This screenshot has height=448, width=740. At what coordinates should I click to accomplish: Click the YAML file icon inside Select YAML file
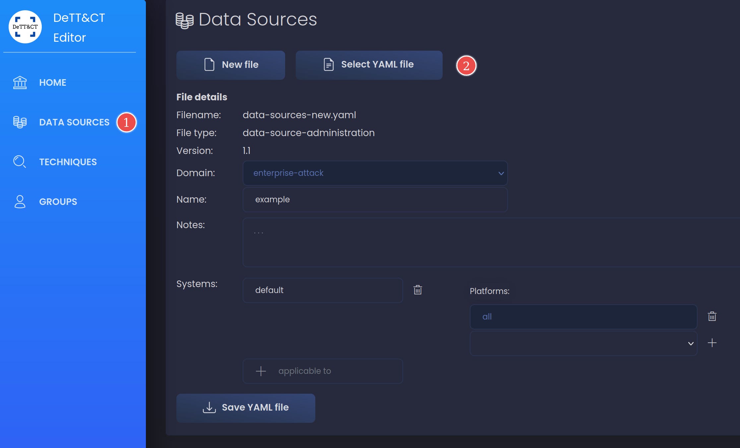click(x=328, y=65)
